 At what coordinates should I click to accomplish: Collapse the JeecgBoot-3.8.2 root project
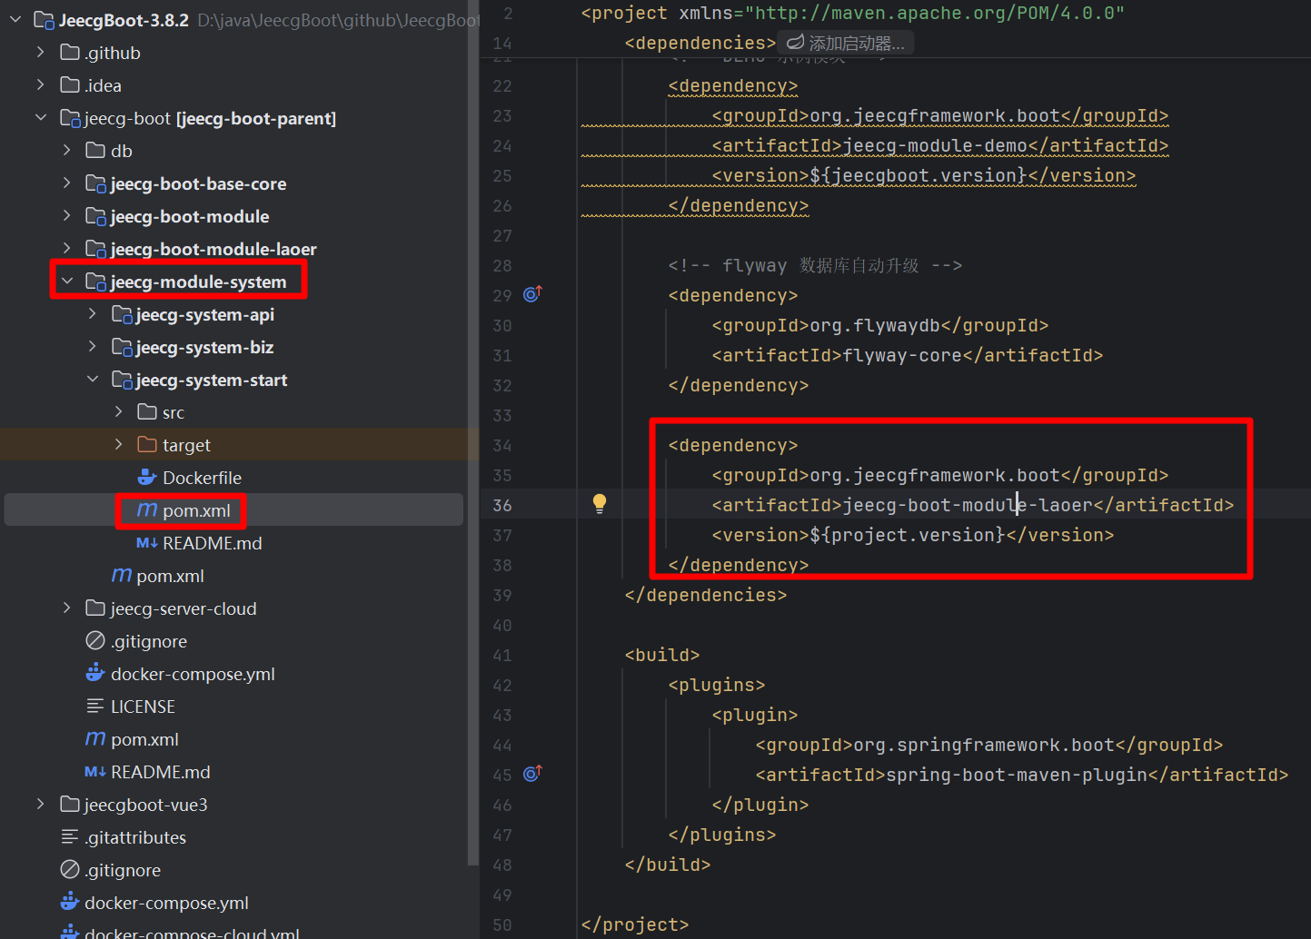pos(15,19)
